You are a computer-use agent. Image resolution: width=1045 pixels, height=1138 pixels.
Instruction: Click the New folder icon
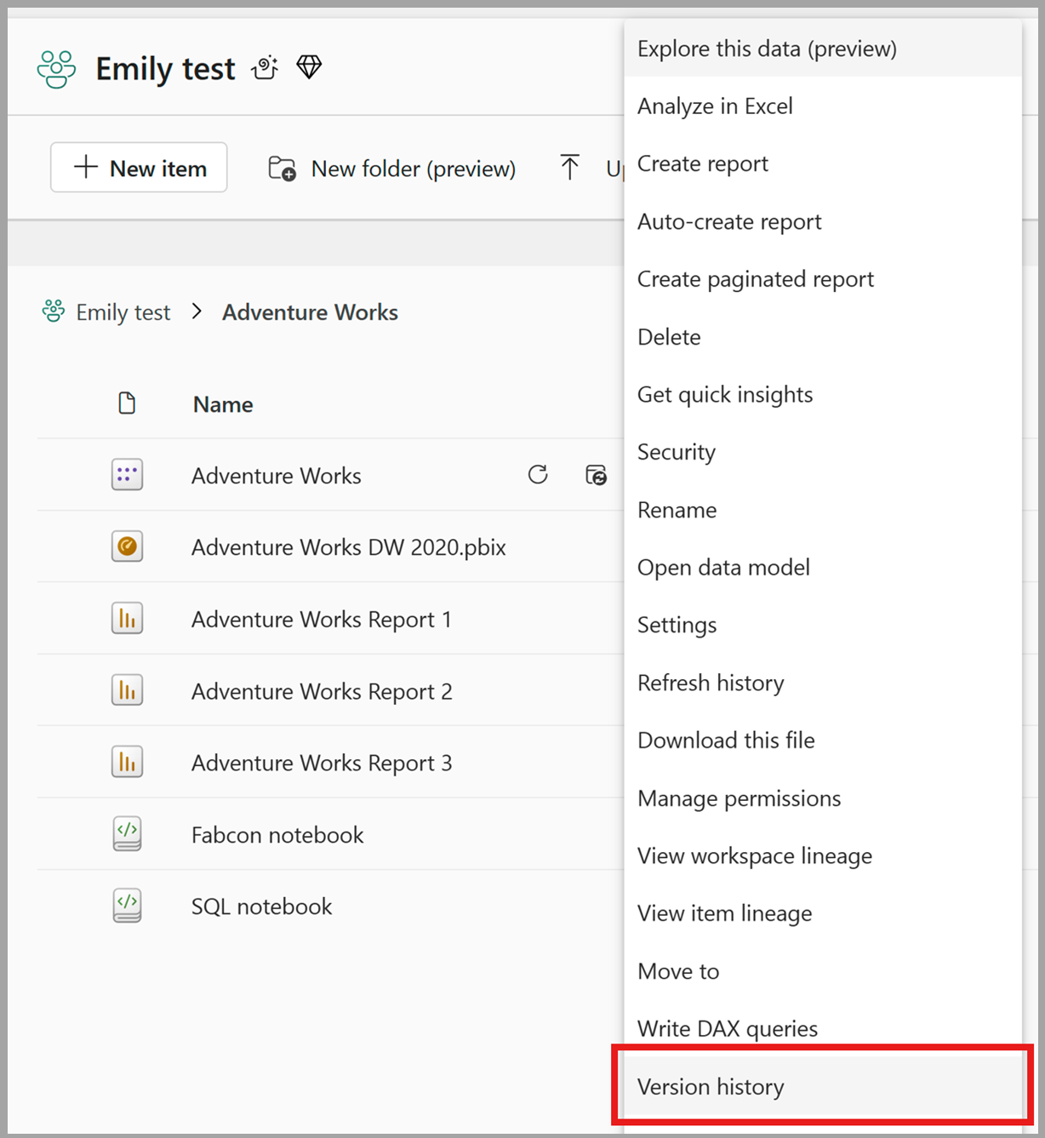tap(282, 168)
